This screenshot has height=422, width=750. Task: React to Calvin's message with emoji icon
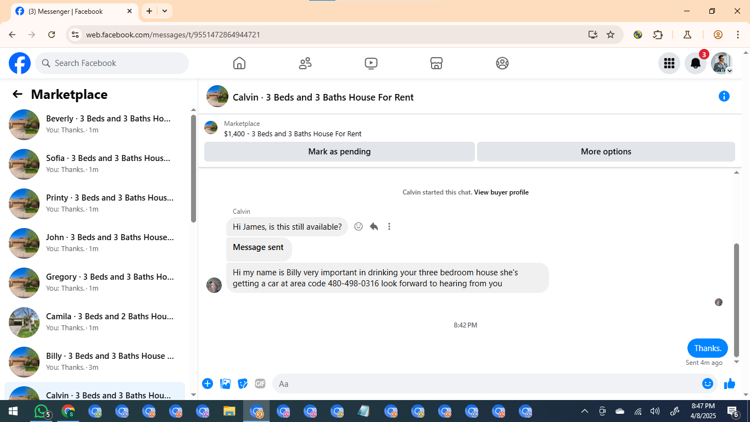[x=359, y=226]
